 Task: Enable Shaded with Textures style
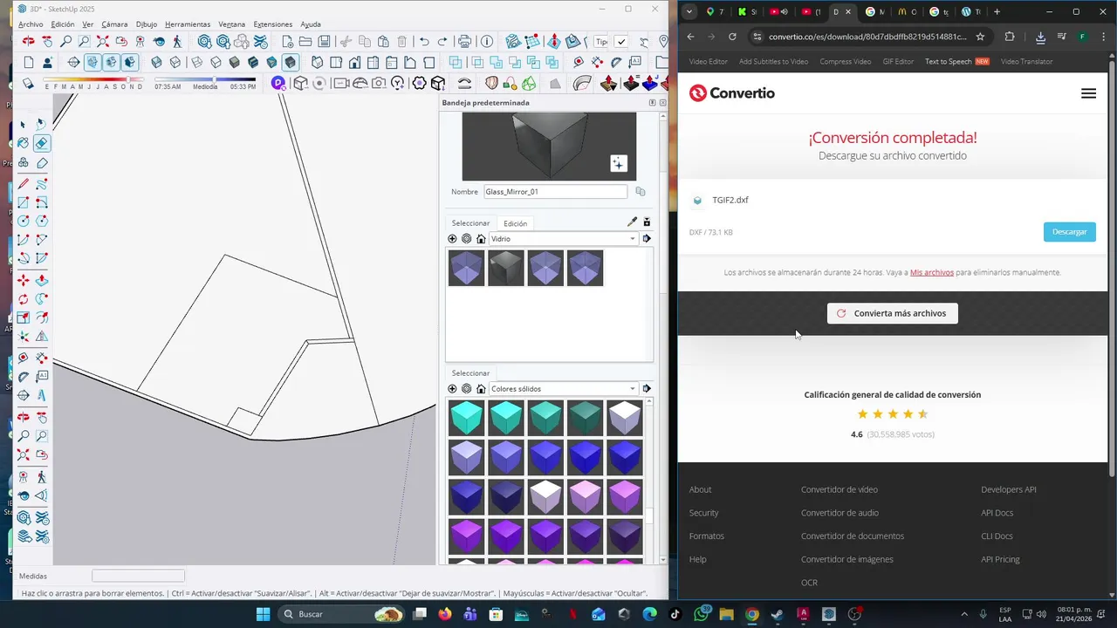pyautogui.click(x=253, y=62)
